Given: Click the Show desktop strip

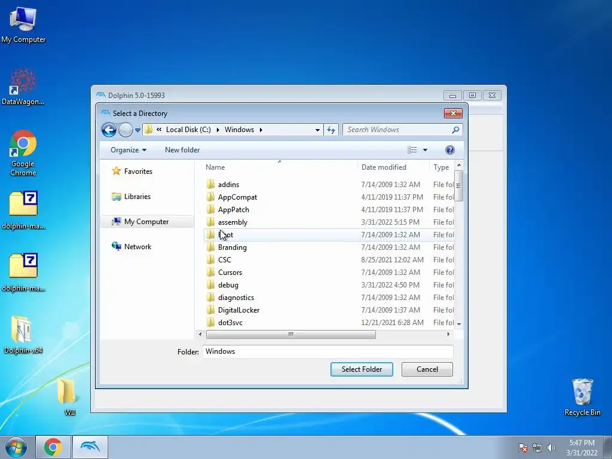Looking at the screenshot, I should [607, 447].
